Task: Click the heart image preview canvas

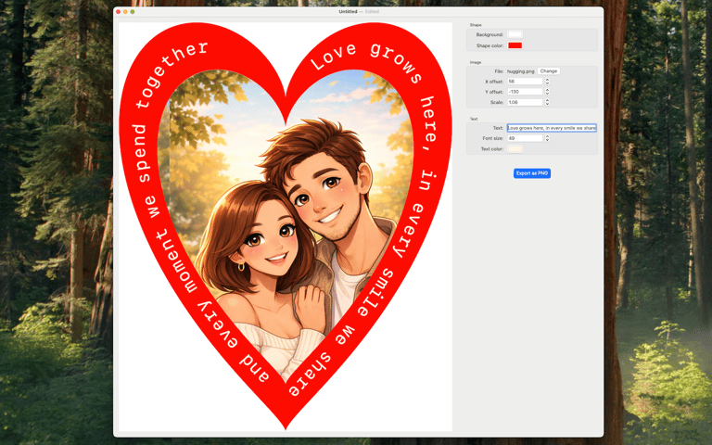Action: pos(286,226)
